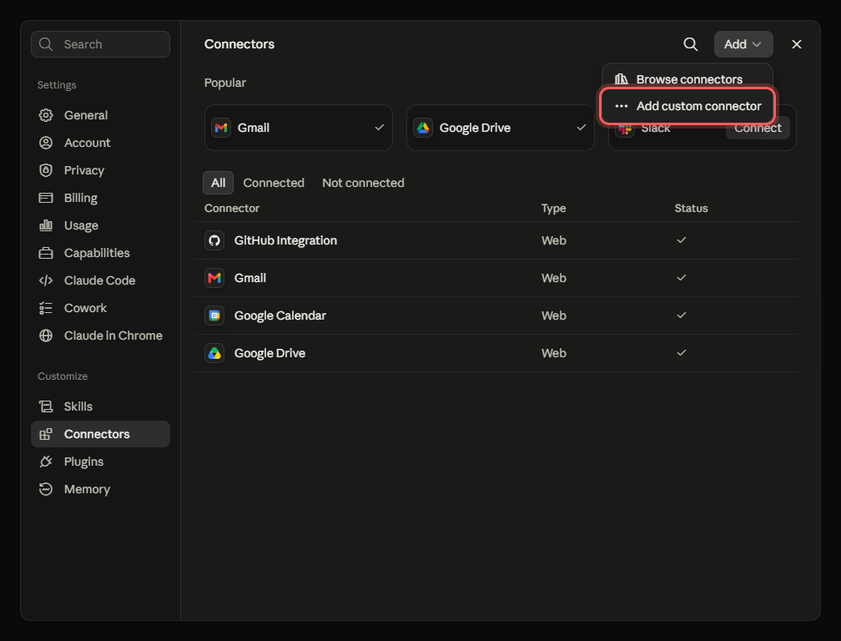Click the Web type of GitHub Integration
841x641 pixels.
pos(553,240)
